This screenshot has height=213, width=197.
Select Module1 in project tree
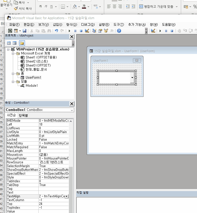[32, 86]
